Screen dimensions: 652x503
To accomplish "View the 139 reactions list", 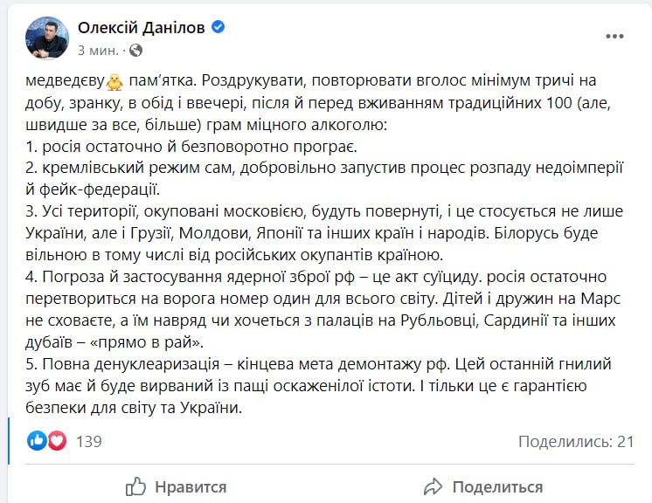I will click(x=89, y=441).
